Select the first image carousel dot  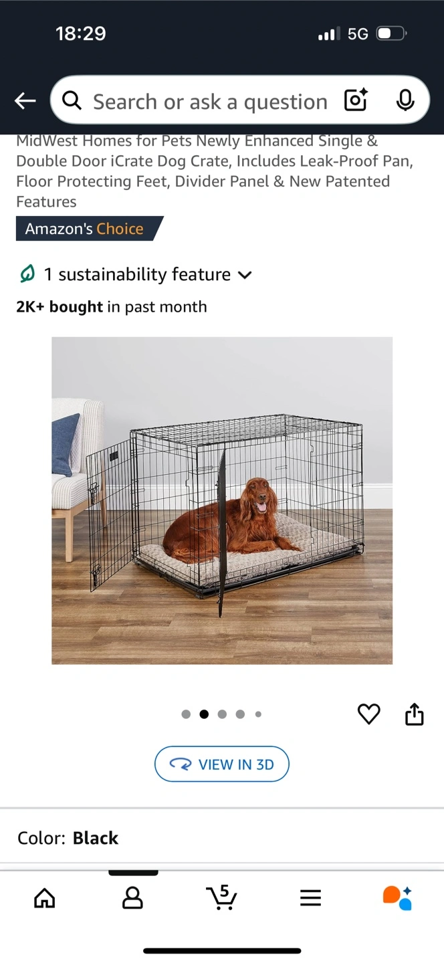point(186,714)
